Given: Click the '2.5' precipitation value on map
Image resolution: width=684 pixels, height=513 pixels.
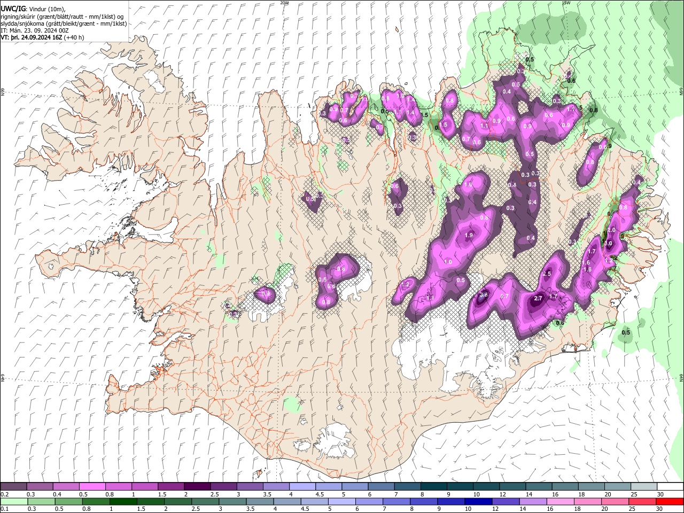Looking at the screenshot, I should point(546,274).
